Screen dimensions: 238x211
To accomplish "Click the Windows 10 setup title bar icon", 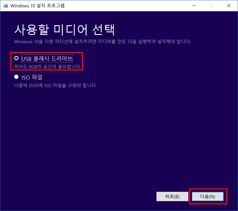I will point(6,6).
